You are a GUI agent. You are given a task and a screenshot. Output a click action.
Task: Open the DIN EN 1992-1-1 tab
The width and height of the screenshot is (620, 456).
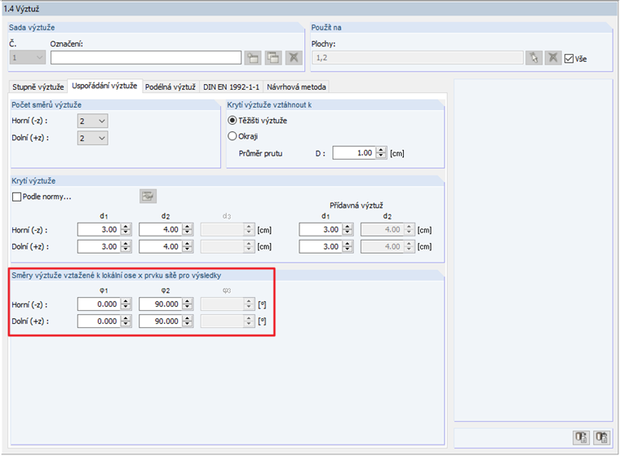232,86
